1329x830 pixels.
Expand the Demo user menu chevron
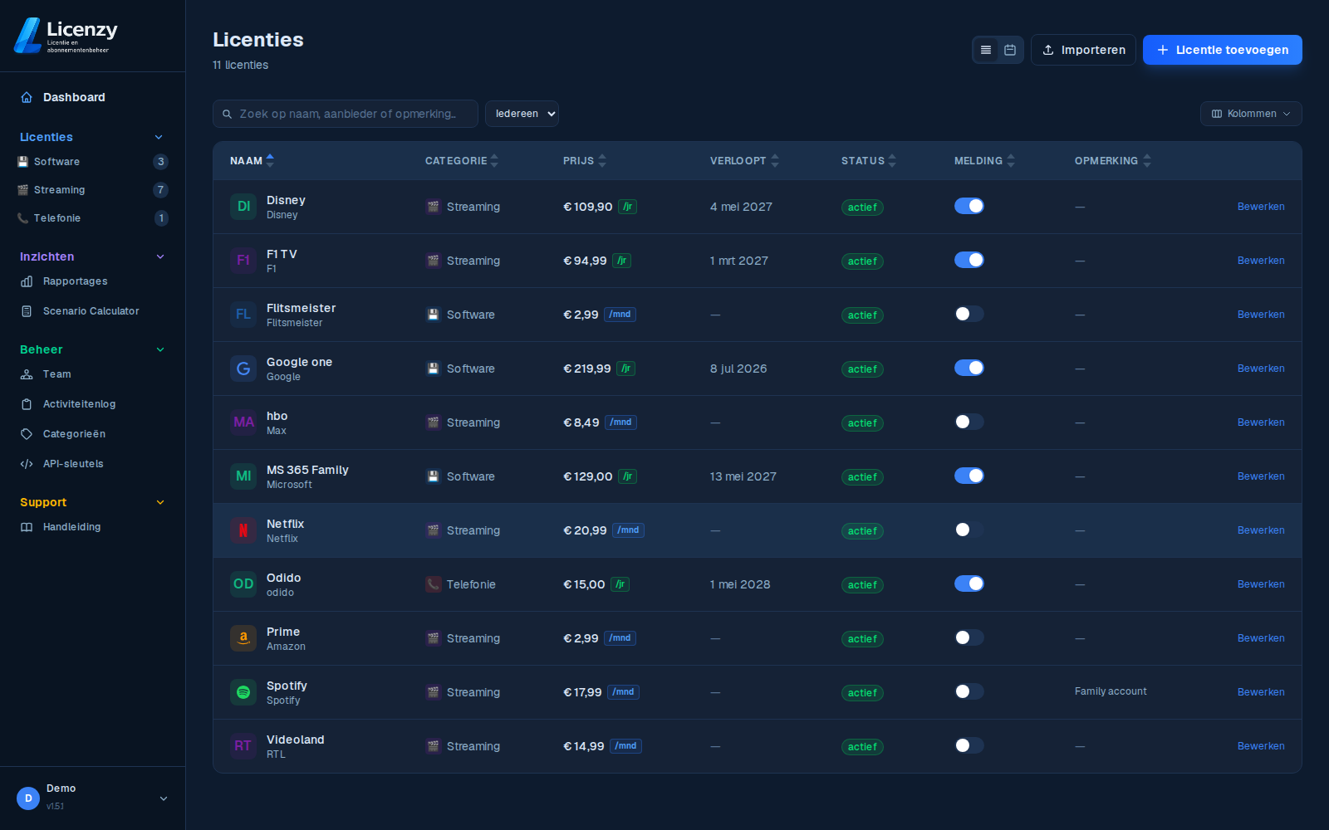click(x=164, y=798)
